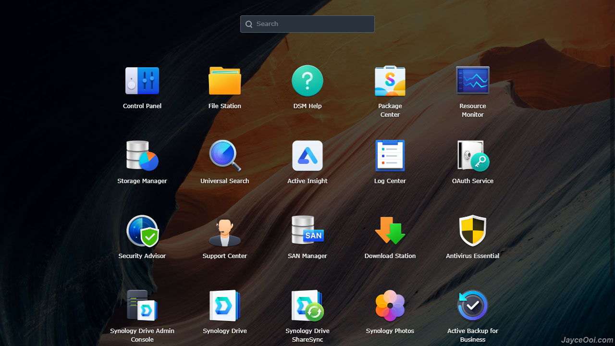Click the Search input field
Screen dimensions: 615x346
tap(307, 24)
